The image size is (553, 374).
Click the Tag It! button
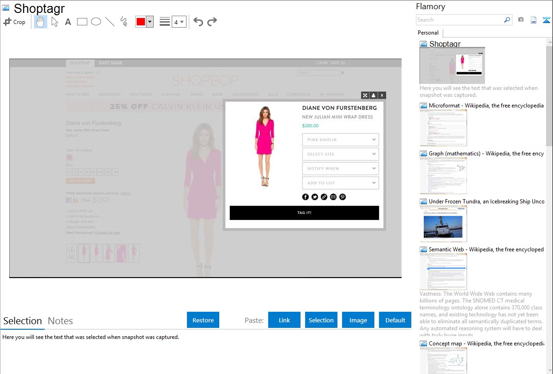(304, 213)
